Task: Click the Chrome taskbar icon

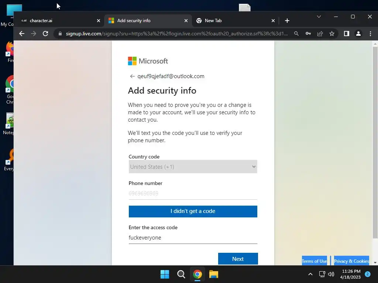Action: point(197,274)
